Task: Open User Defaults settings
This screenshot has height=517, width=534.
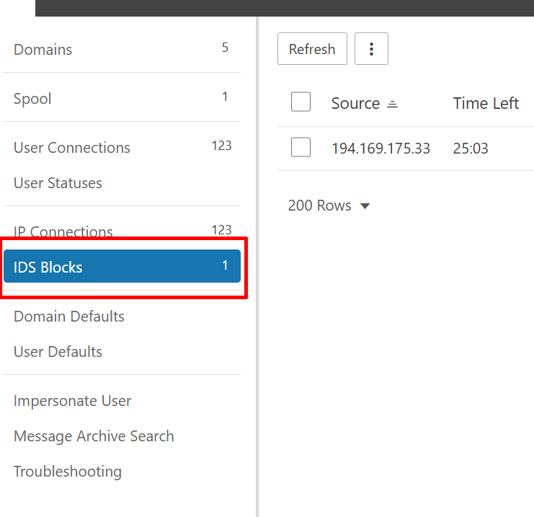Action: (58, 352)
